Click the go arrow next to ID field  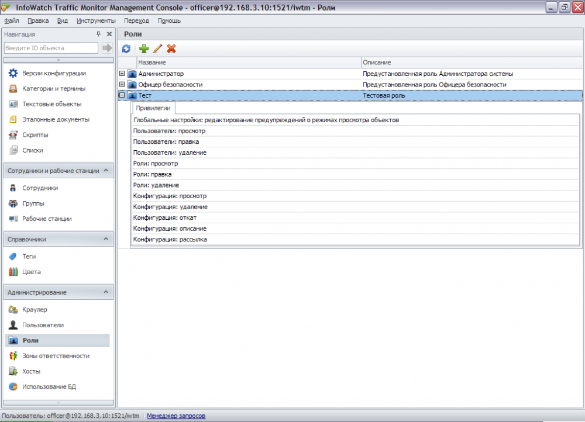(107, 48)
